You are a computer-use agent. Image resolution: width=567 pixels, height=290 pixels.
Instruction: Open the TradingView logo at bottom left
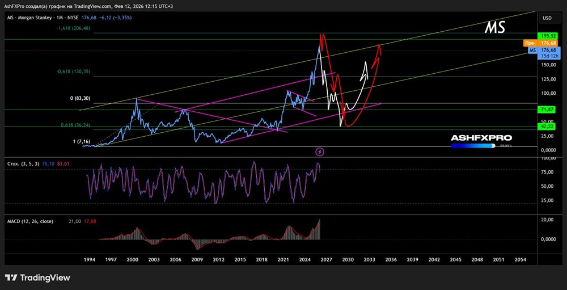pos(37,278)
